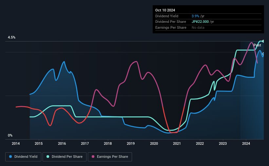Click the 3.9% dividend yield value

195,16
